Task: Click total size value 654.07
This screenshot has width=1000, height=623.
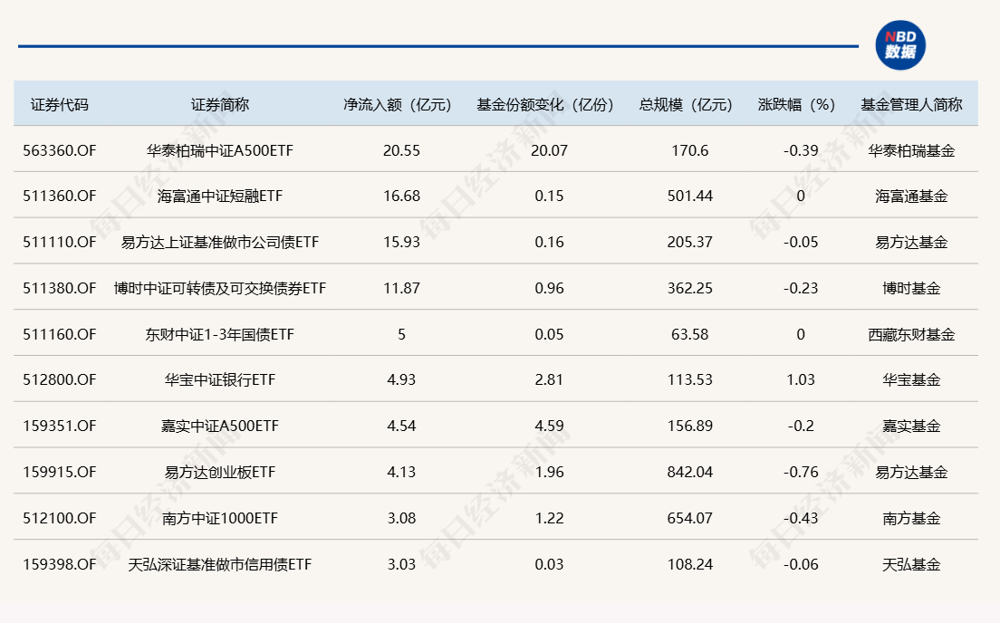Action: tap(690, 518)
